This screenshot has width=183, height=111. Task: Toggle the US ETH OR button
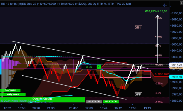click(94, 102)
